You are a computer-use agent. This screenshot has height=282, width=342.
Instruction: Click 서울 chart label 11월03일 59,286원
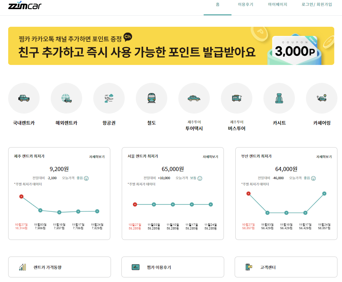(154, 226)
